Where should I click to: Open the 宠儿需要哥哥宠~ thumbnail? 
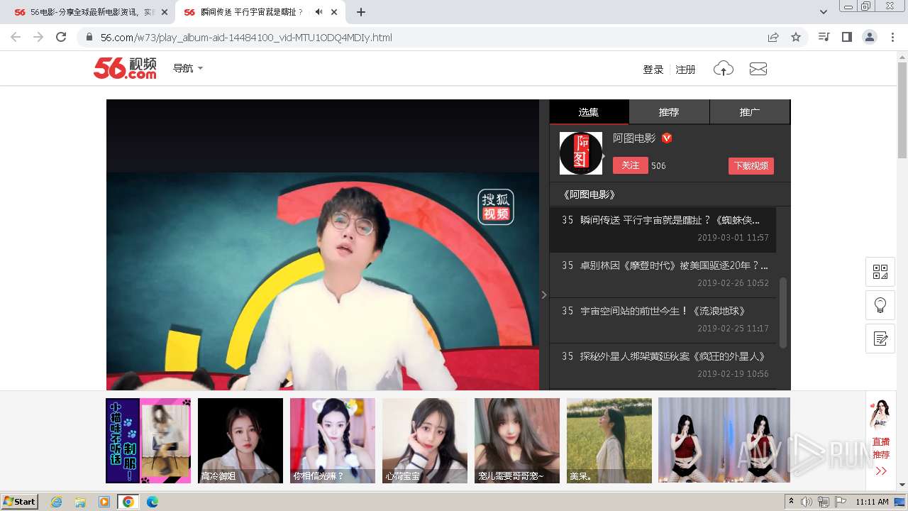pyautogui.click(x=517, y=441)
